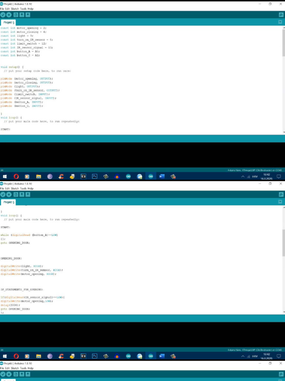285x381 pixels.
Task: Click Open sketch icon in cut-off bottom Arduino window
Action: [x=22, y=374]
